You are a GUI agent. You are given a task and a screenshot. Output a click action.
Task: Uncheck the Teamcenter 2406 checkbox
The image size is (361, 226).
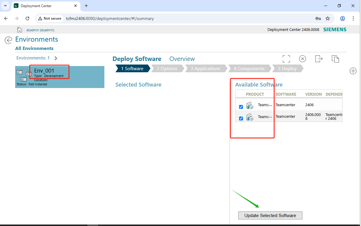pos(241,107)
